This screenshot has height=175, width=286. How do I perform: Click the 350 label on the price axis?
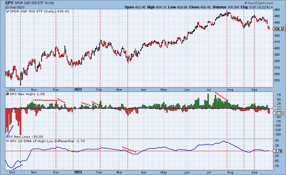(277, 80)
